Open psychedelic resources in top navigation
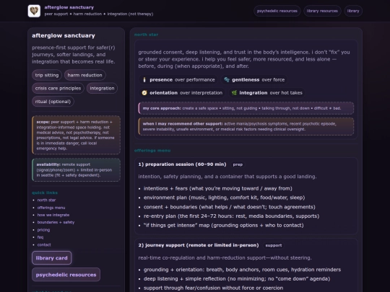This screenshot has height=292, width=390. 277,11
